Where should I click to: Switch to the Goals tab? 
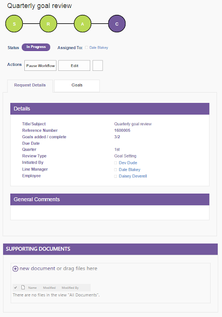point(77,86)
